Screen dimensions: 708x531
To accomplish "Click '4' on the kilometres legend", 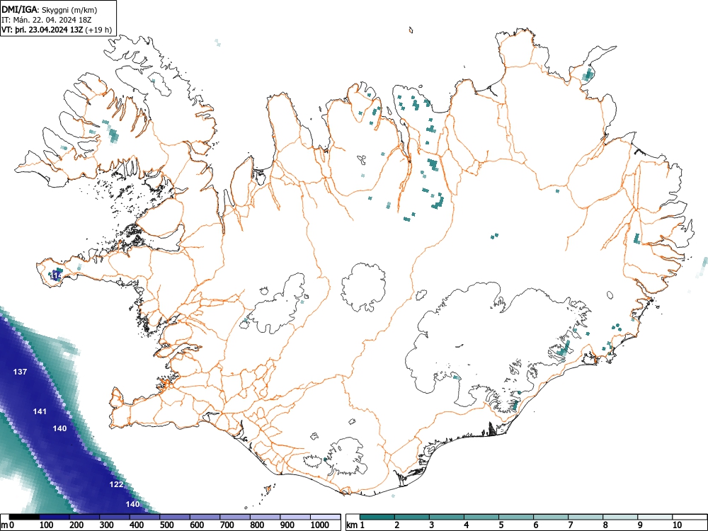I will (466, 525).
